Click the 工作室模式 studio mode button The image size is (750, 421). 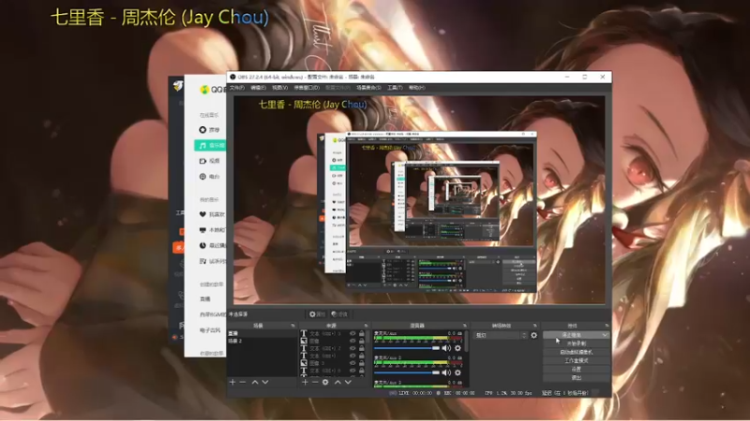click(577, 361)
